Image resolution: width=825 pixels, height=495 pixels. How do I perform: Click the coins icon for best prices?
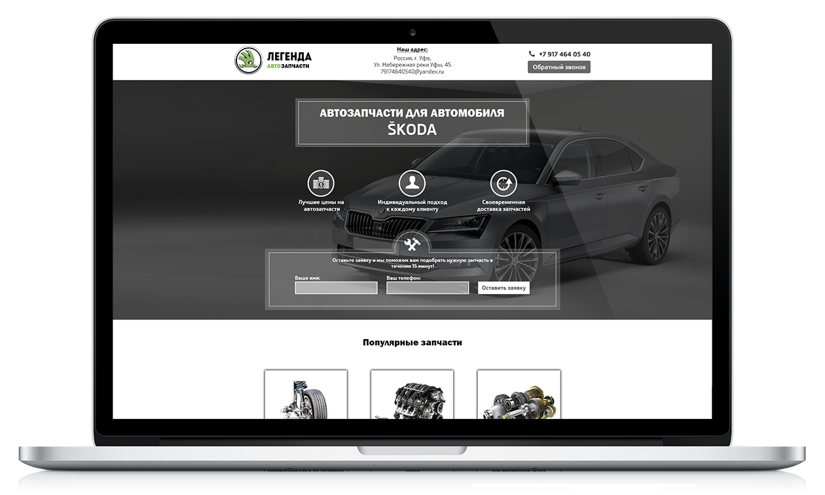[321, 183]
